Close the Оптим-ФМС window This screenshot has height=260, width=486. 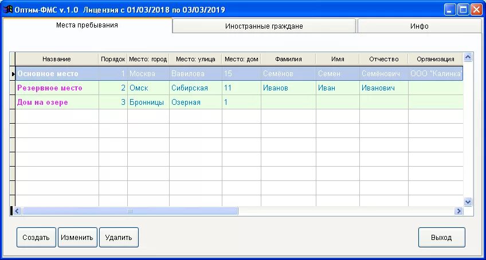point(477,10)
